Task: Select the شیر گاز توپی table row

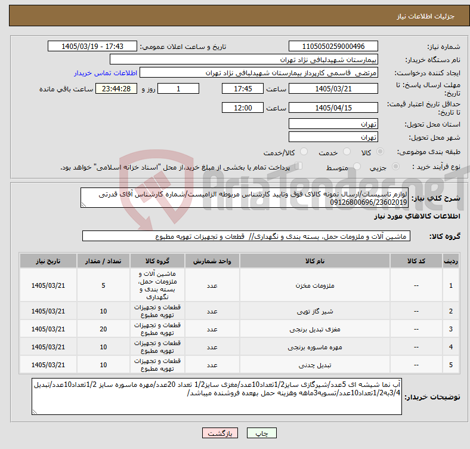Action: click(x=239, y=311)
